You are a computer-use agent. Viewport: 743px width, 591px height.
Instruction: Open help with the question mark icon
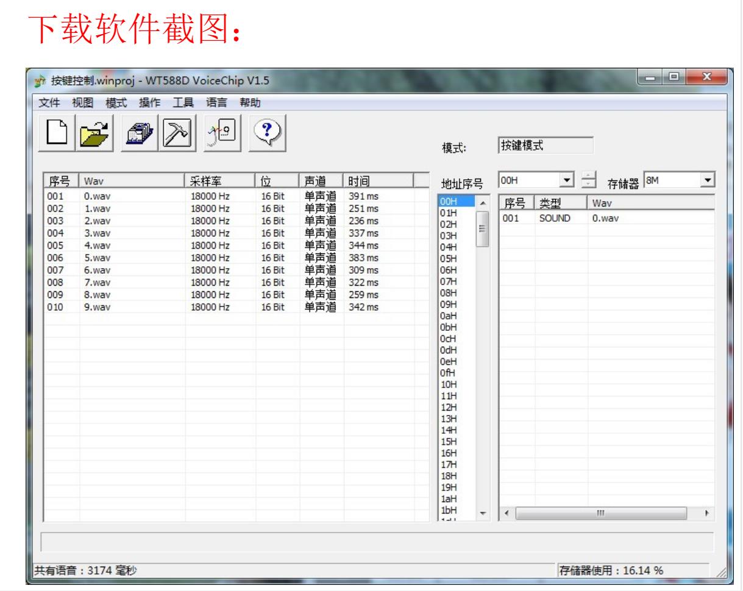click(267, 133)
